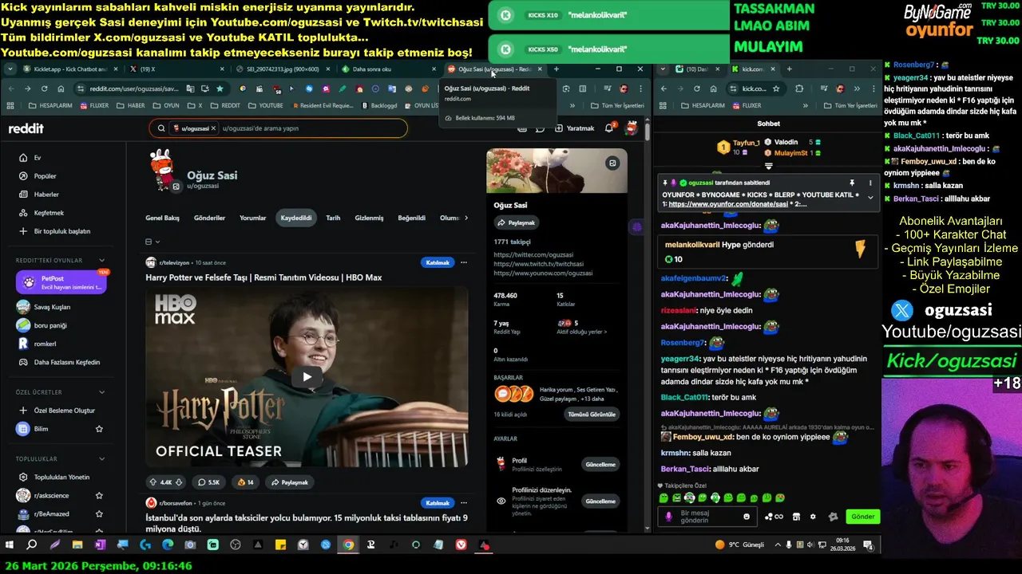Favorite r/BeAmazed with the star
This screenshot has height=574, width=1022.
coord(99,514)
